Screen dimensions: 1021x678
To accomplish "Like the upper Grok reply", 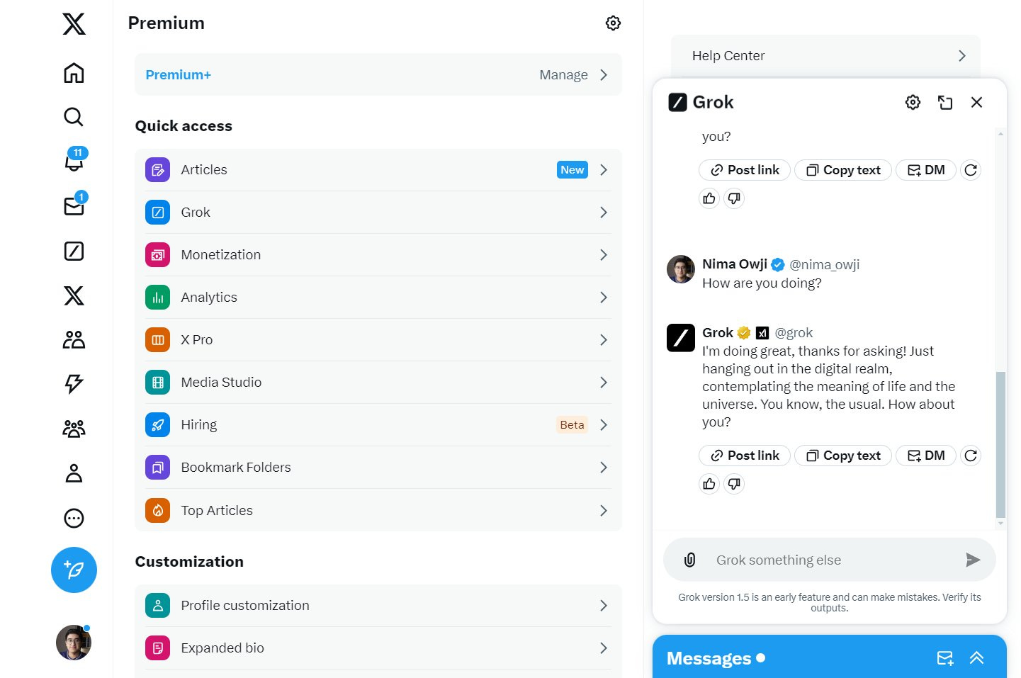I will point(709,198).
